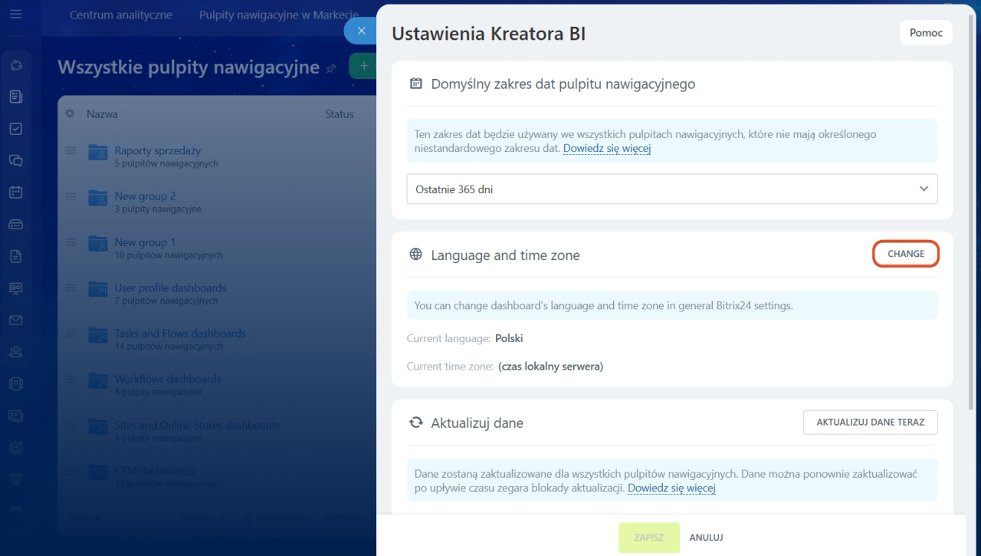Click the pin icon beside the page title
Viewport: 981px width, 556px height.
331,68
